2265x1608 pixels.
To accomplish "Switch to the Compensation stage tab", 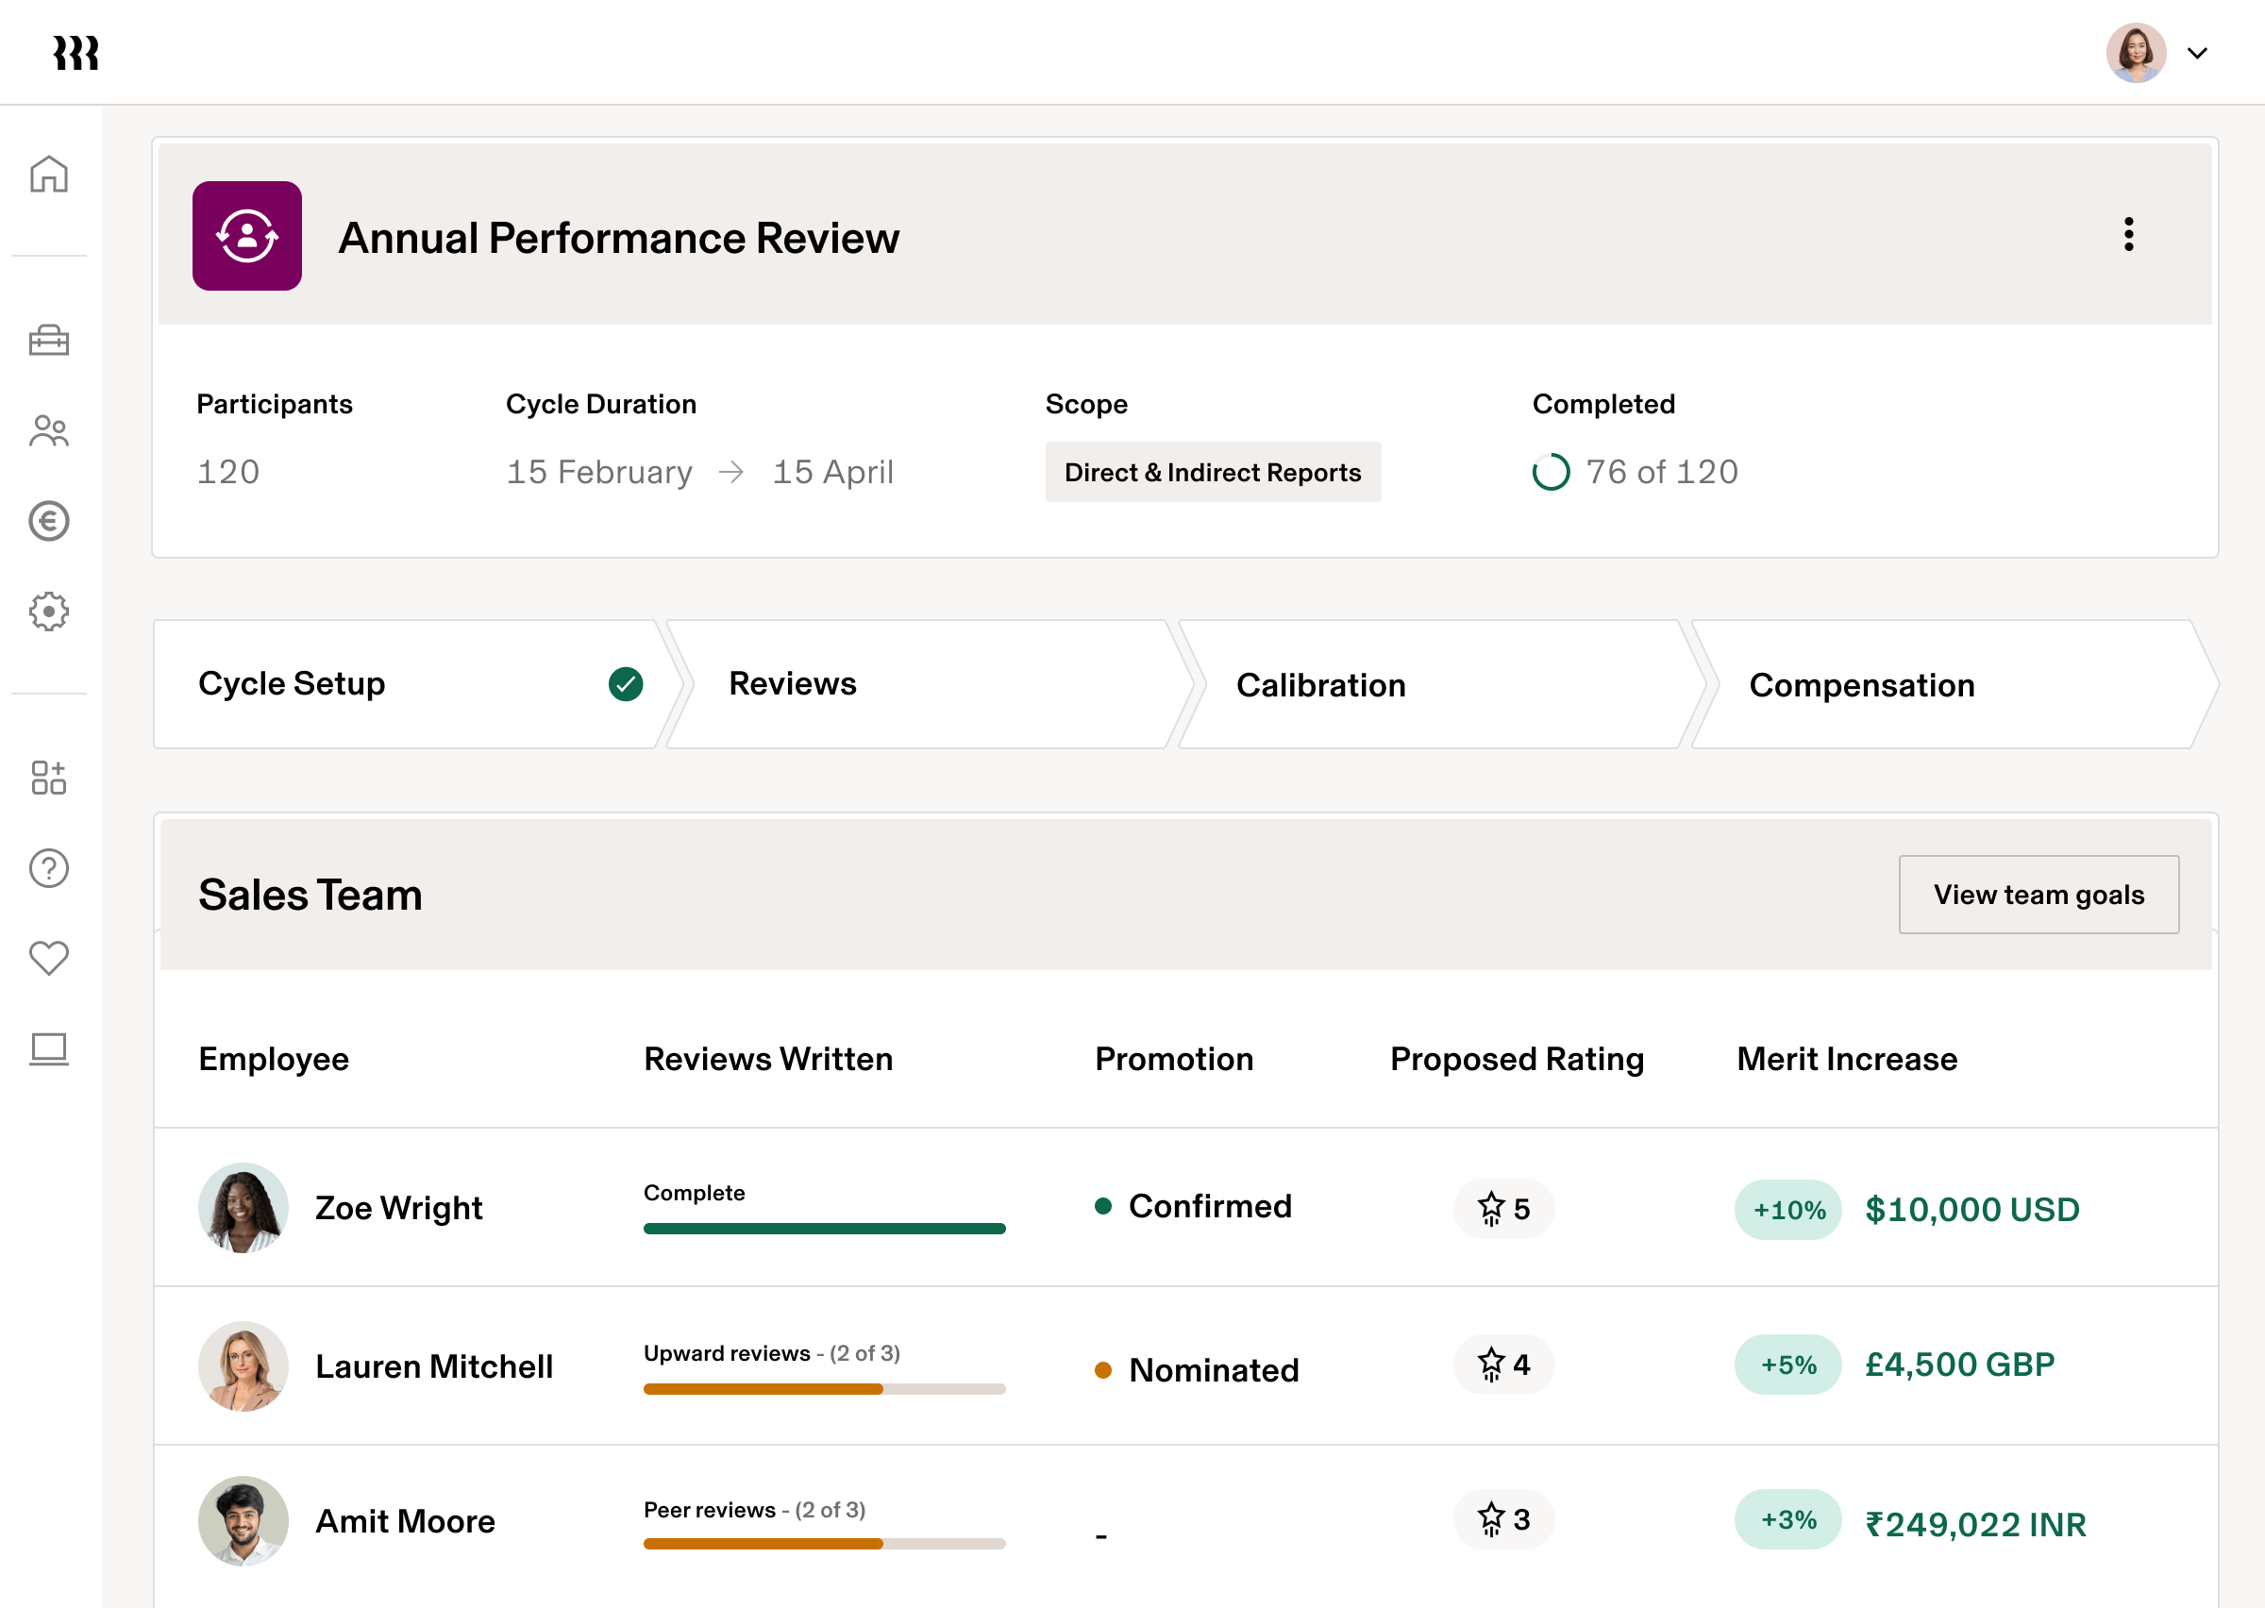I will [1862, 683].
